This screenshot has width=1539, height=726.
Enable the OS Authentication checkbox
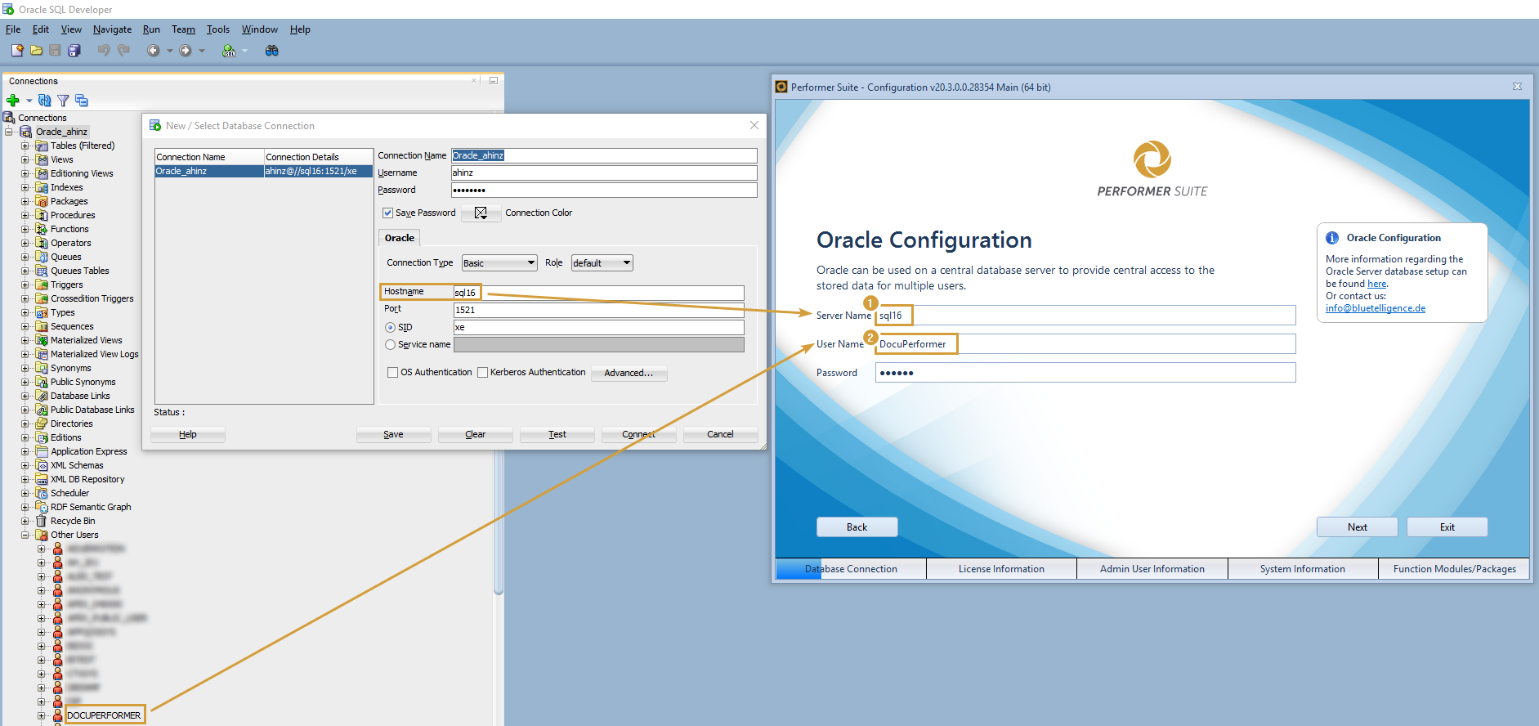(393, 373)
